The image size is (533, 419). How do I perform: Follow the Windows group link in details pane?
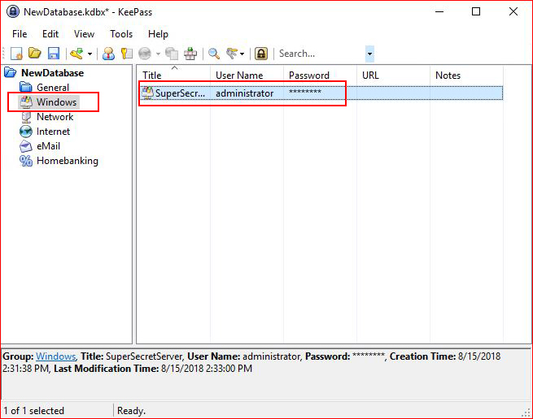(x=56, y=356)
